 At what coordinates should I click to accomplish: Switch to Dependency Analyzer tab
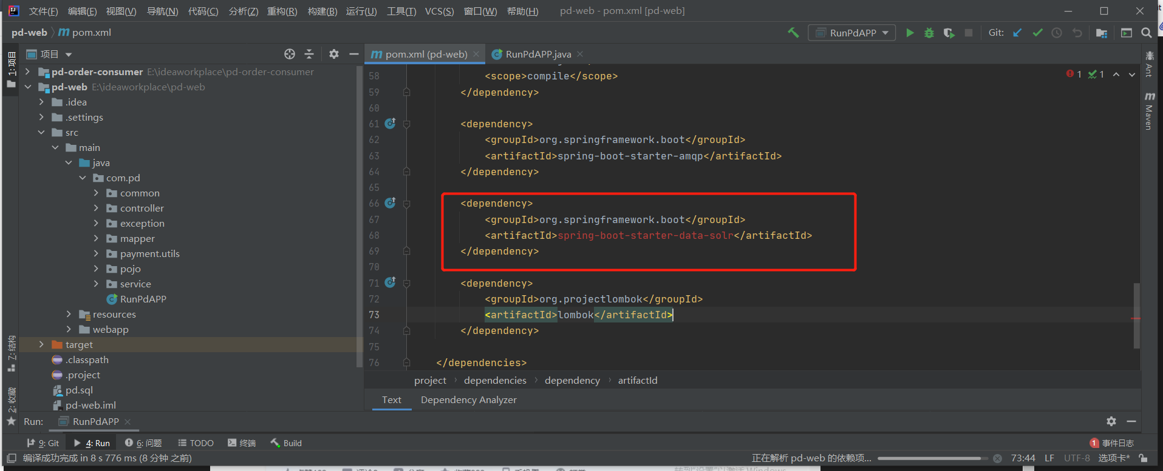click(469, 399)
